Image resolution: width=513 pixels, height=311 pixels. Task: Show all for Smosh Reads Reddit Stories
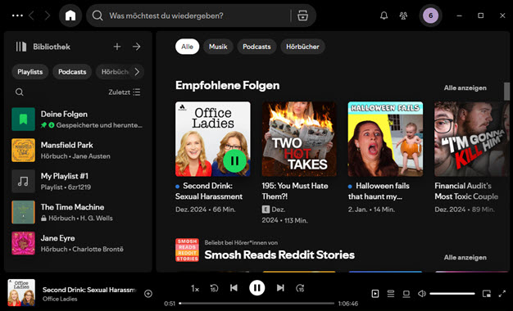pos(465,258)
